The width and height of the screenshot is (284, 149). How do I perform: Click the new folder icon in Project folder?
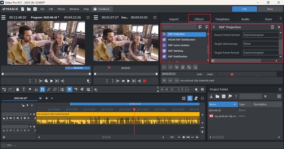pyautogui.click(x=217, y=96)
